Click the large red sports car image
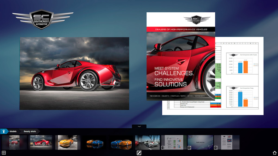This screenshot has width=278, height=156. pyautogui.click(x=74, y=73)
